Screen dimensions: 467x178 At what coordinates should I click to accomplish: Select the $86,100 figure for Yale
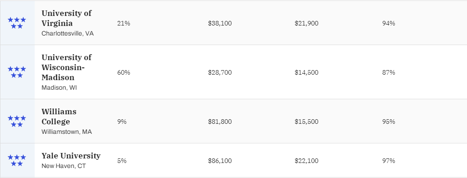(x=220, y=161)
